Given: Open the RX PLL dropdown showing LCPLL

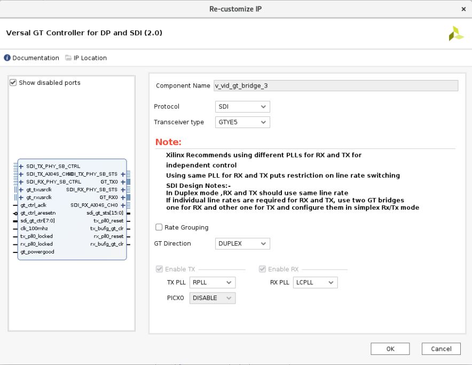Looking at the screenshot, I should pos(315,283).
